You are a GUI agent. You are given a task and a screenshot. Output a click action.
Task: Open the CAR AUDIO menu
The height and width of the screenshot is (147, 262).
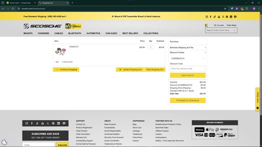[111, 33]
